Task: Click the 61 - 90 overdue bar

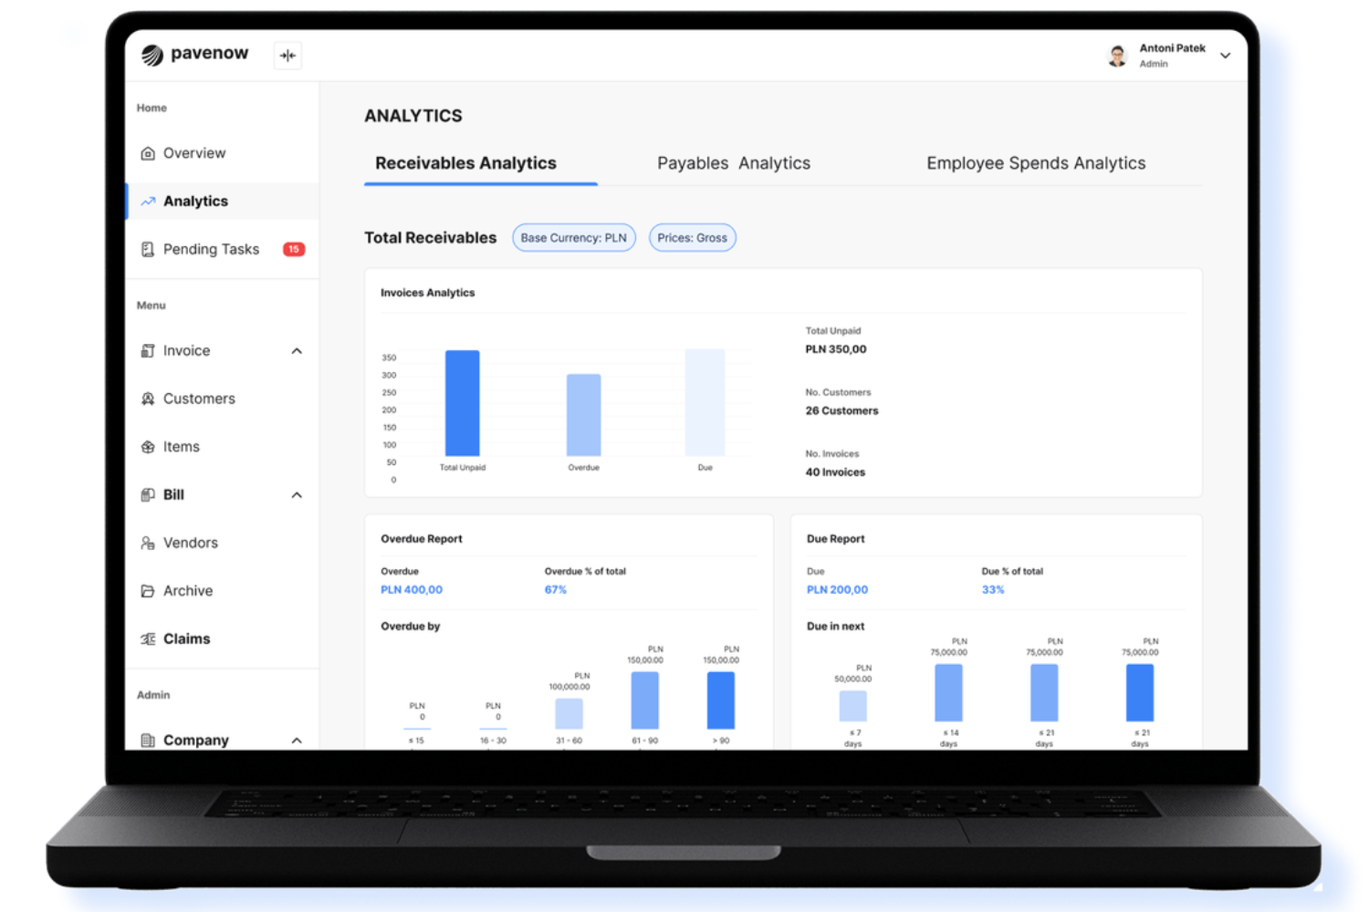Action: pyautogui.click(x=645, y=700)
